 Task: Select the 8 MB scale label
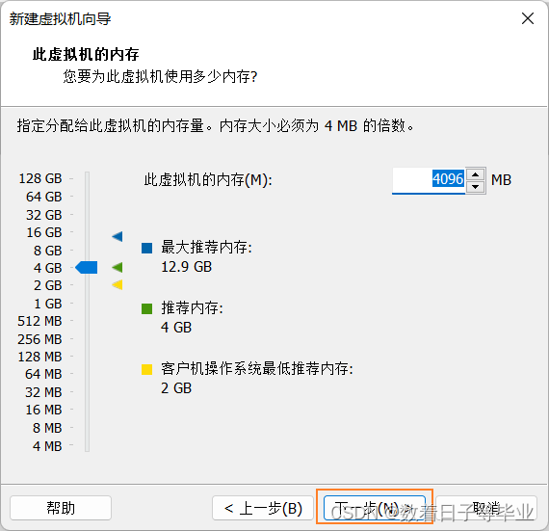tap(47, 428)
